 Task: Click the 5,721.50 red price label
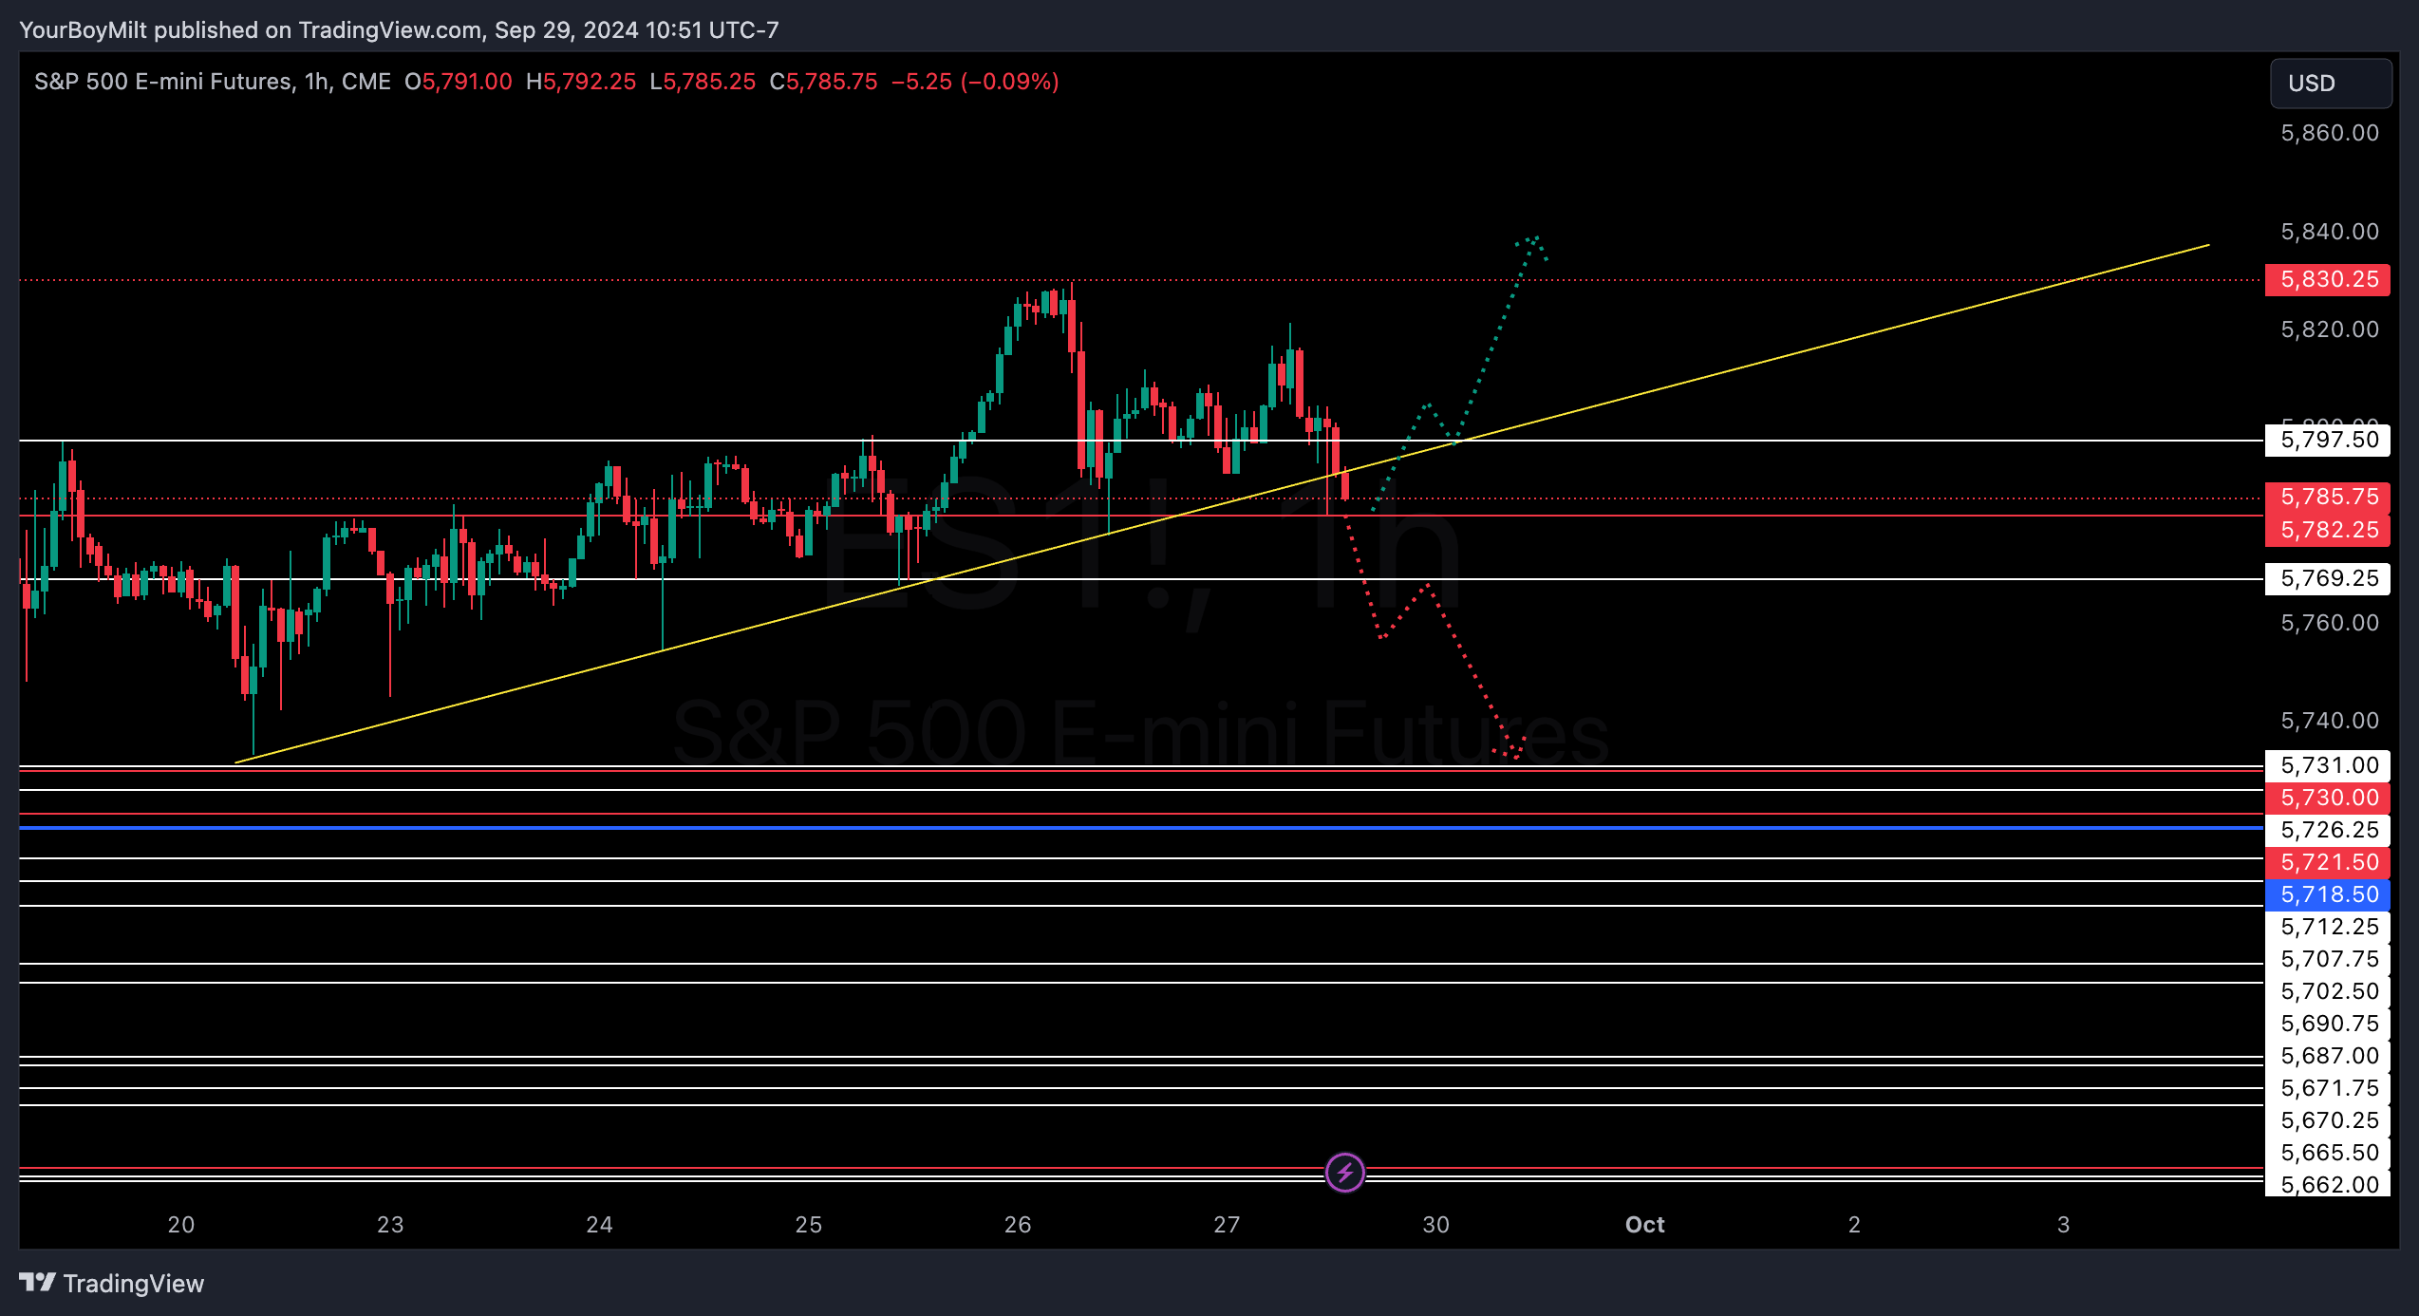click(x=2328, y=862)
